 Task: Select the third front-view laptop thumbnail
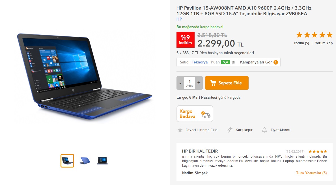pyautogui.click(x=102, y=161)
